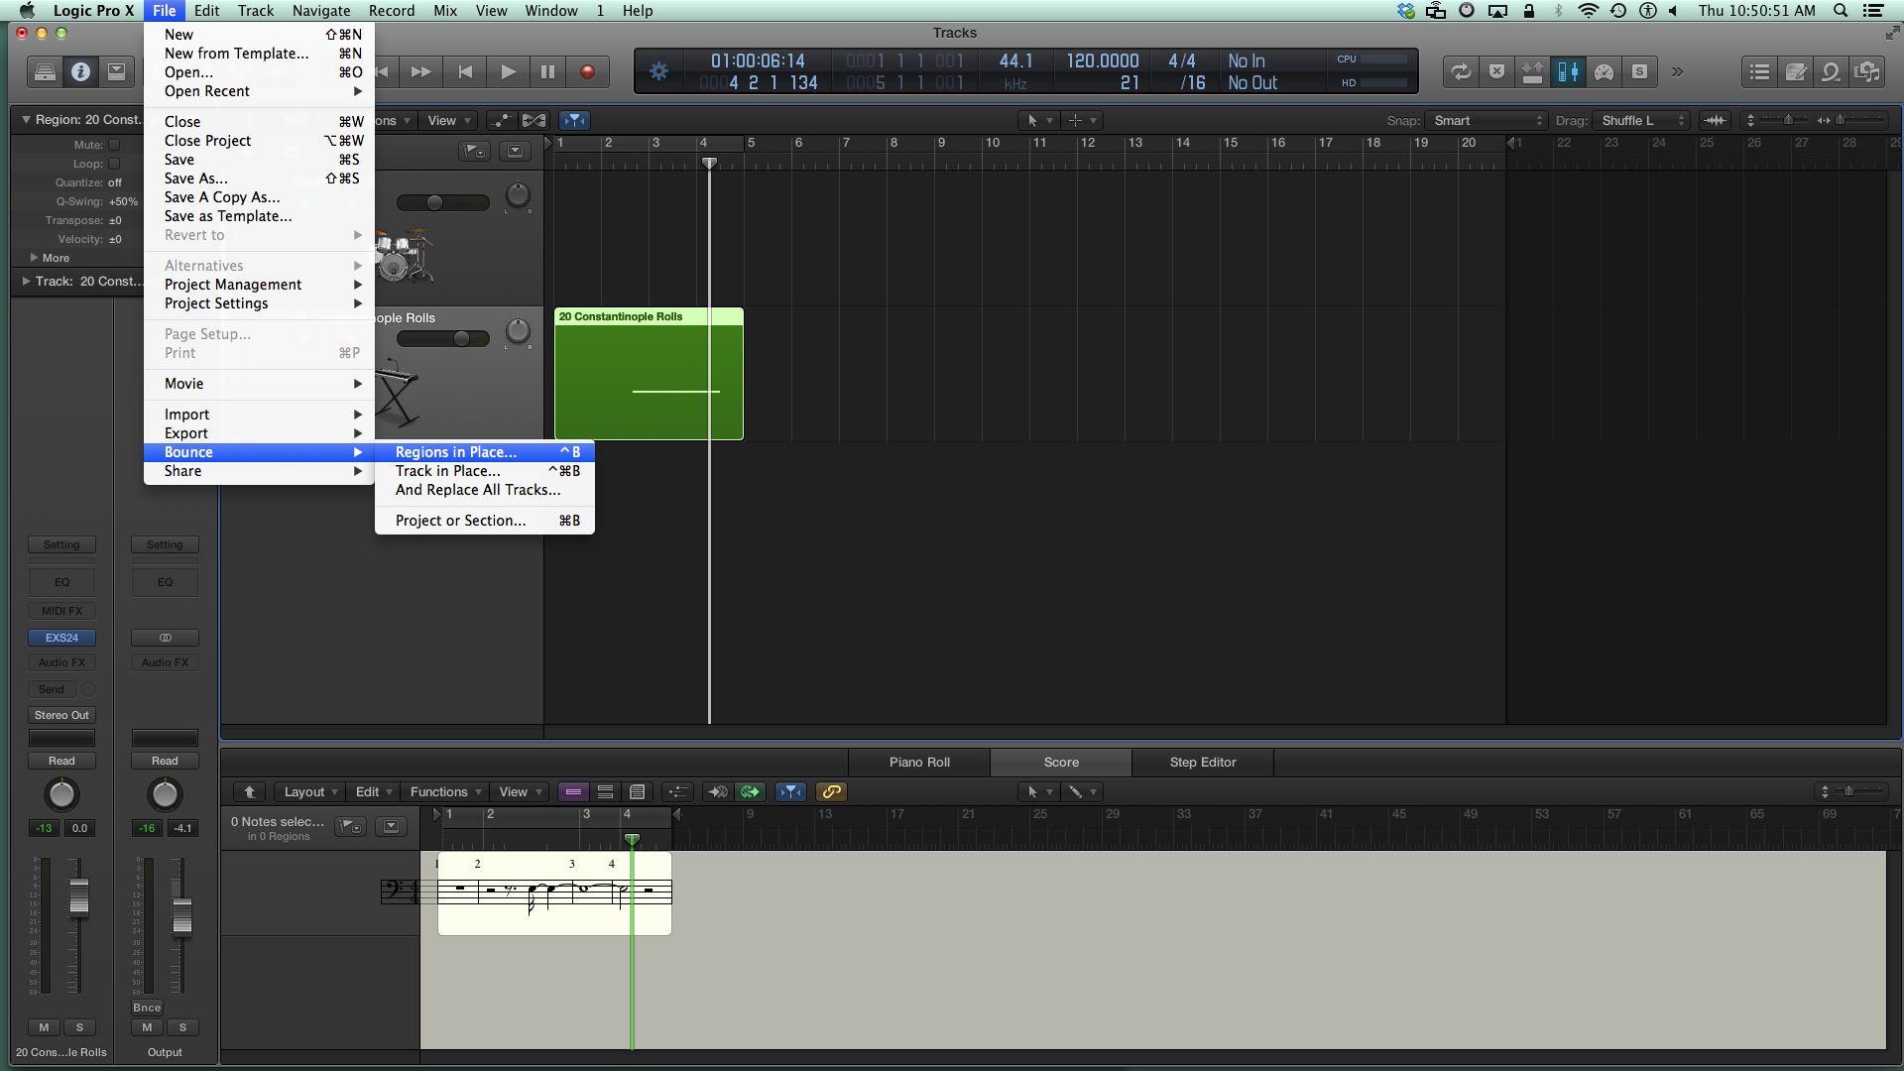
Task: Open the Score Functions dropdown
Action: (445, 791)
